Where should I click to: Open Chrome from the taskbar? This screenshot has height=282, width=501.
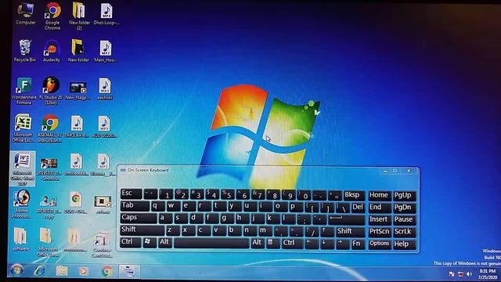tap(107, 271)
